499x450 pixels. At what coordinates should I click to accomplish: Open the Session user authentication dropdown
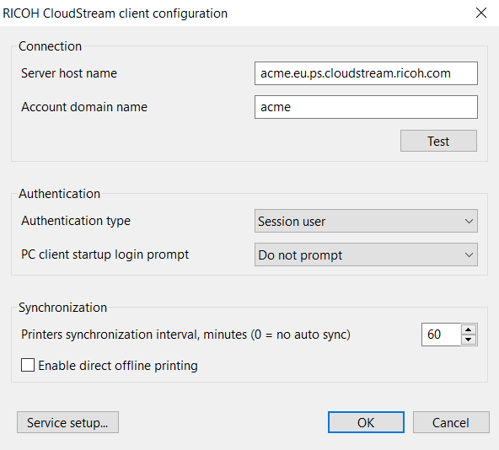pos(366,221)
